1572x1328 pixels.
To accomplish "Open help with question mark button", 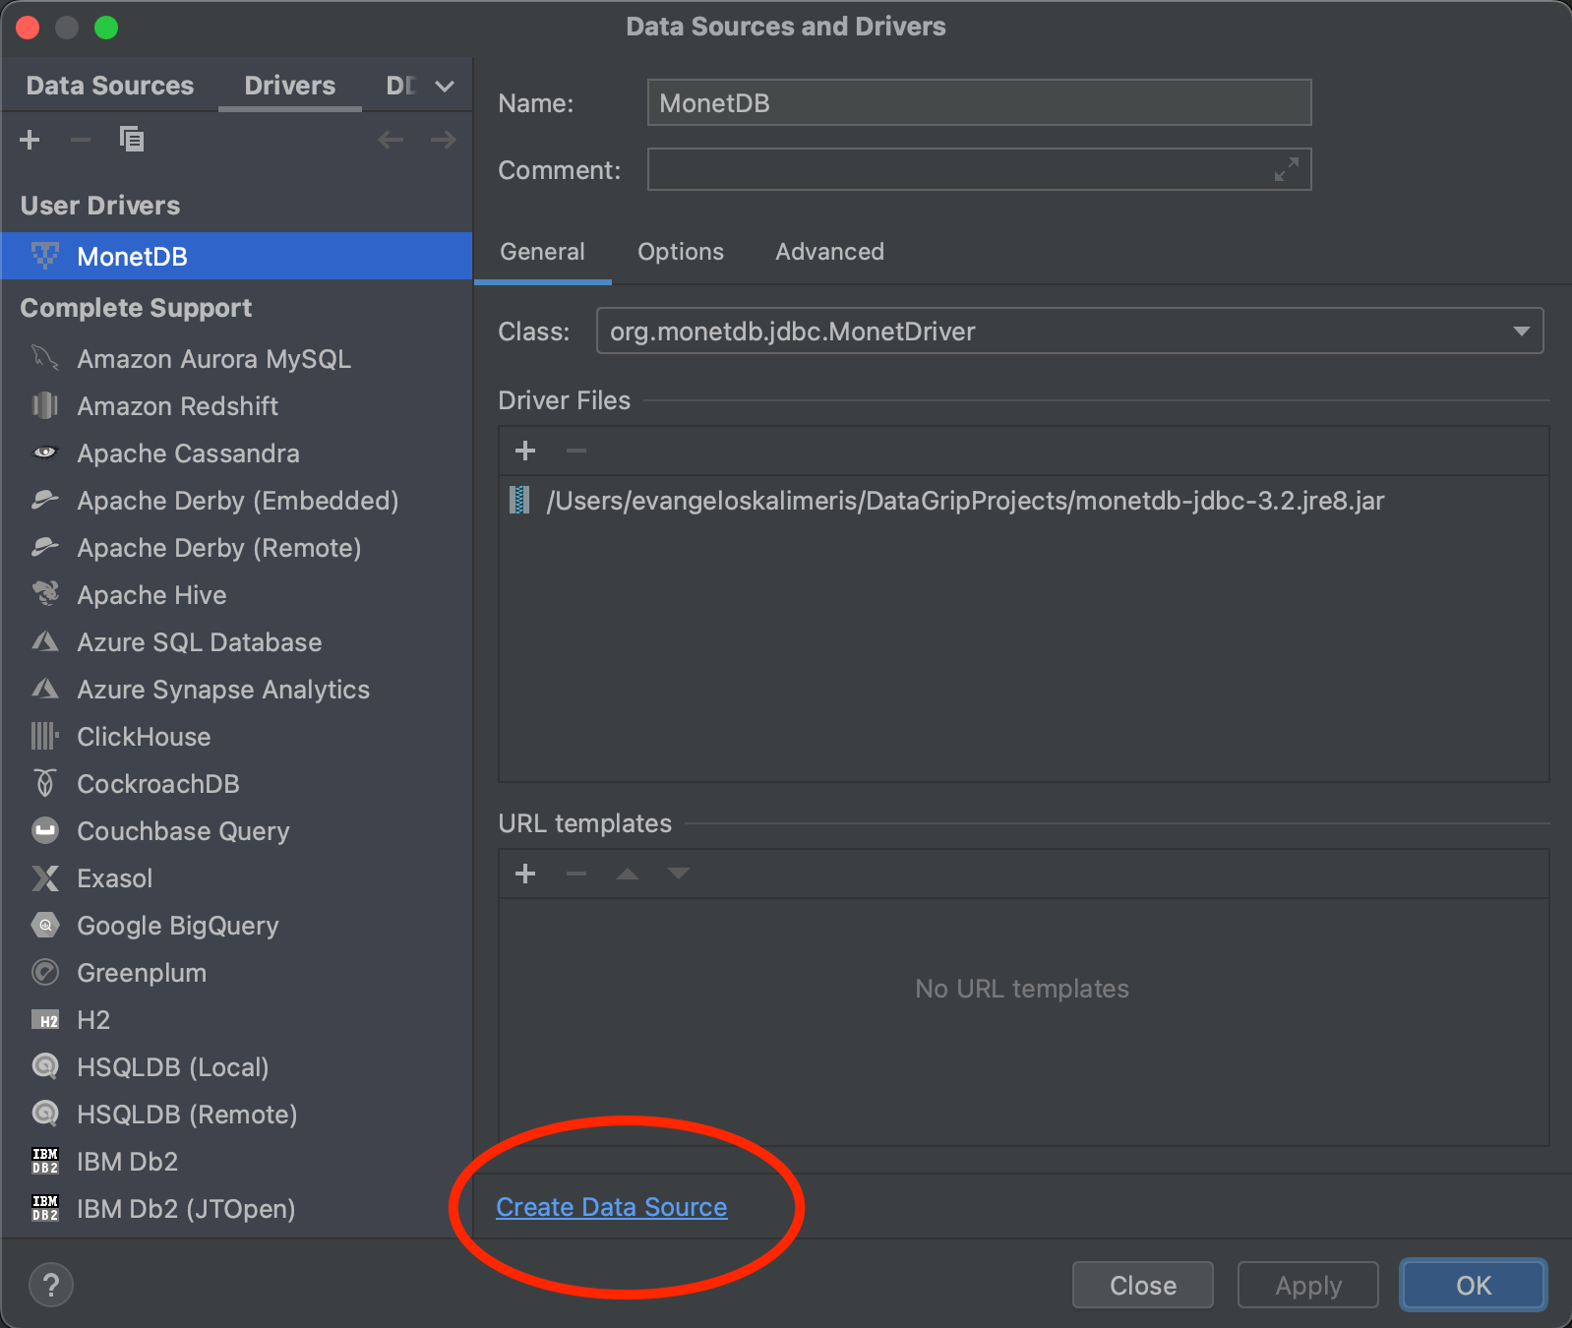I will coord(51,1285).
